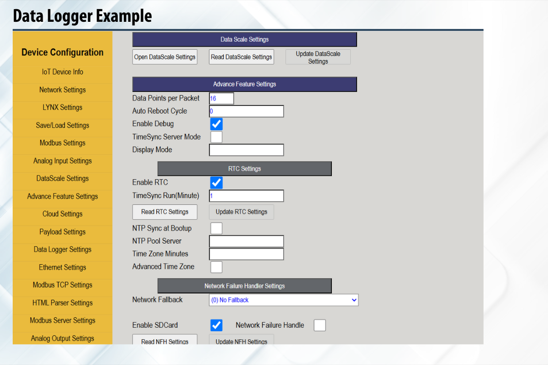
Task: Click the Update RTC Settings button
Action: (x=241, y=212)
